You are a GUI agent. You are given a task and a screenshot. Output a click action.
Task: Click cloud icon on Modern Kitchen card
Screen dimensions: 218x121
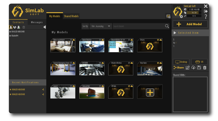pos(132,63)
